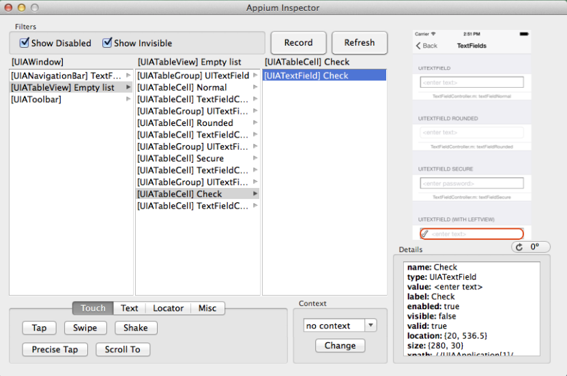The height and width of the screenshot is (376, 567).
Task: Select the UIATableView Empty list row
Action: click(71, 88)
